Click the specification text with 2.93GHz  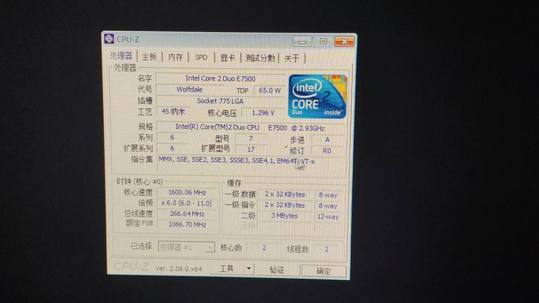click(x=250, y=127)
